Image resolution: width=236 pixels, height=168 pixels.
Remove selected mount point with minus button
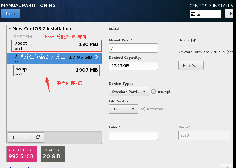point(26,137)
